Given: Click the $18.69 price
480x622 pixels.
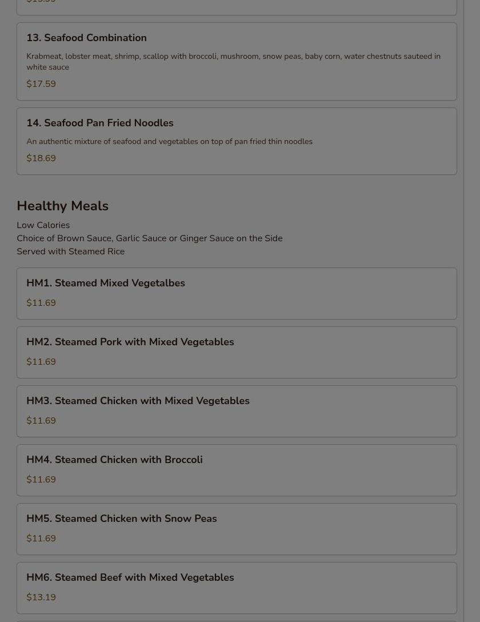Looking at the screenshot, I should click(41, 158).
